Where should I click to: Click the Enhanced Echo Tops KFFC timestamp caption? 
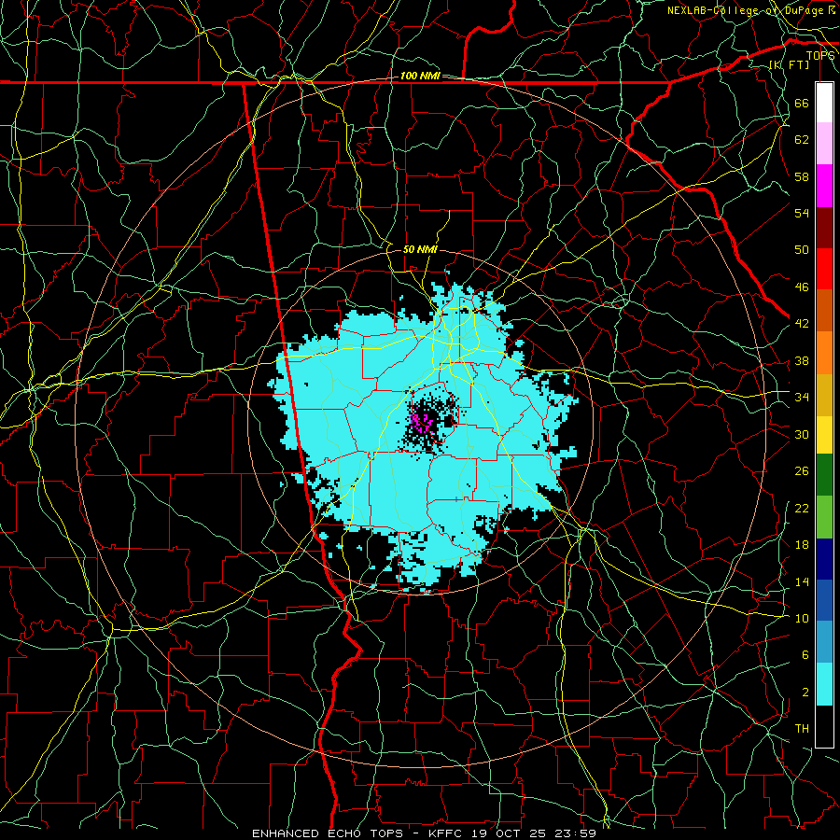(x=424, y=833)
